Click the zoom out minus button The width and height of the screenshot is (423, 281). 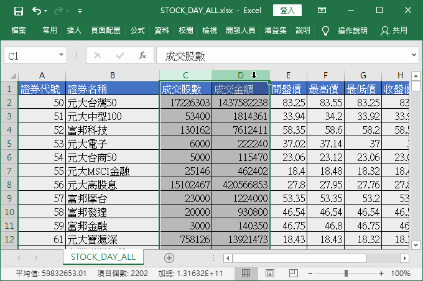(310, 274)
